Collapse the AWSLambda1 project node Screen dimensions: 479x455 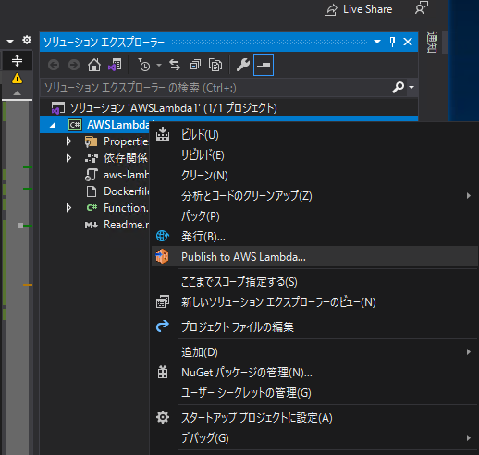pos(53,125)
